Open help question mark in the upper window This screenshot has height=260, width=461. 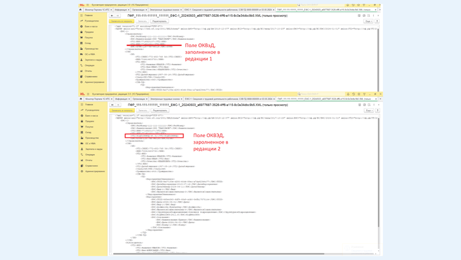377,21
